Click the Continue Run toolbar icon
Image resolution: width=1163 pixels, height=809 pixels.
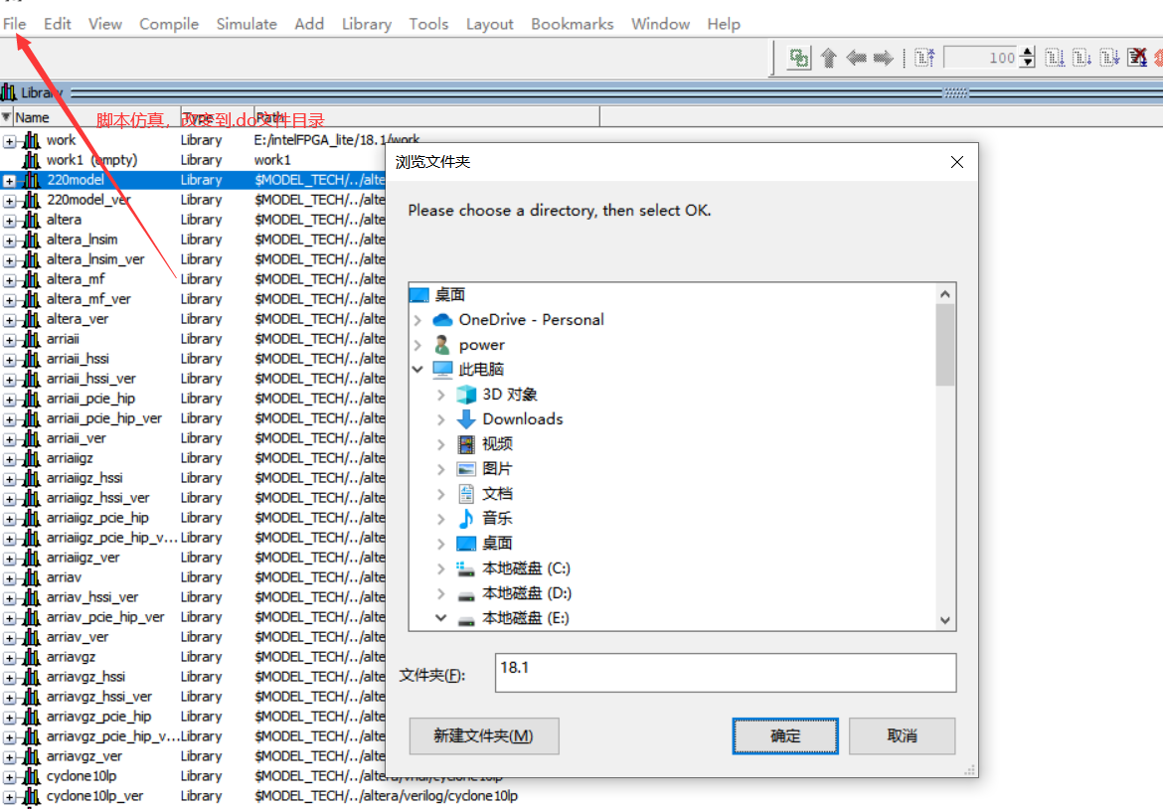[1082, 58]
